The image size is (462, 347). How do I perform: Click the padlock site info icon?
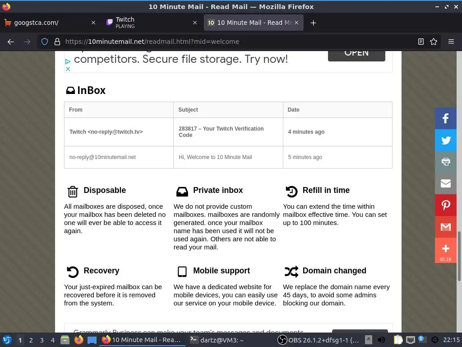[57, 42]
